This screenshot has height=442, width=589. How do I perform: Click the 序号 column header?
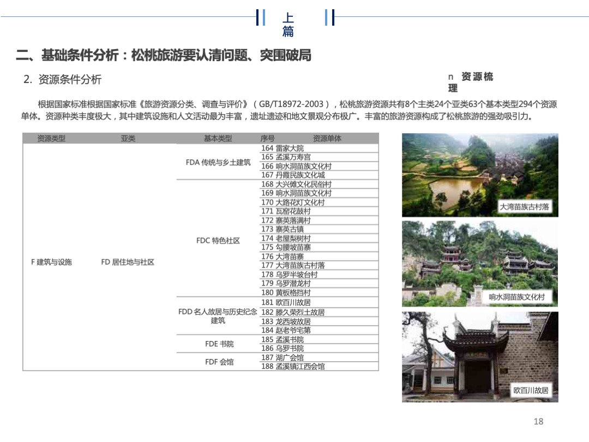coord(267,139)
